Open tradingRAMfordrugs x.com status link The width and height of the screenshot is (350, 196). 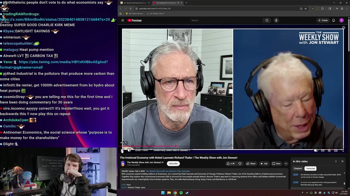point(55,19)
